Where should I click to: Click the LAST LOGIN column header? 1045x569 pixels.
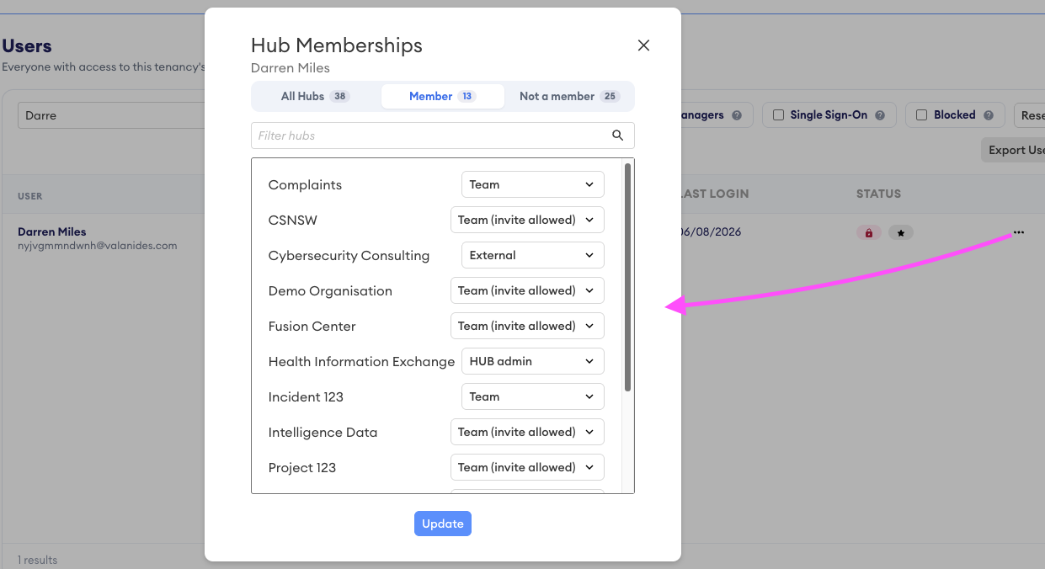(714, 194)
